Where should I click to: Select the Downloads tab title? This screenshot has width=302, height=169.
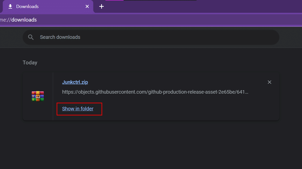point(27,7)
